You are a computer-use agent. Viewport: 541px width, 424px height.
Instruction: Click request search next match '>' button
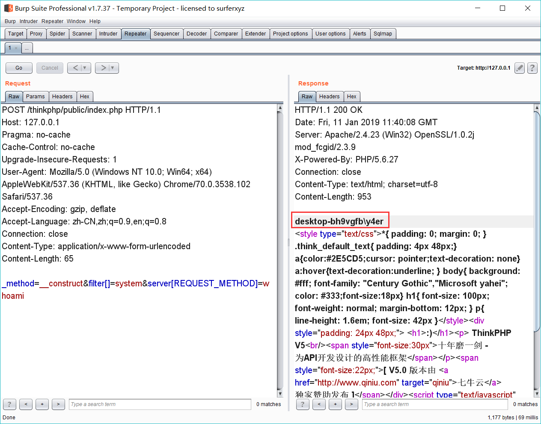point(58,404)
